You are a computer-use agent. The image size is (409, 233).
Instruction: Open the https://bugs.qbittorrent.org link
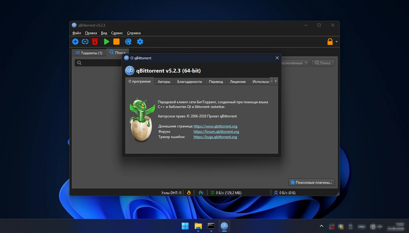215,137
